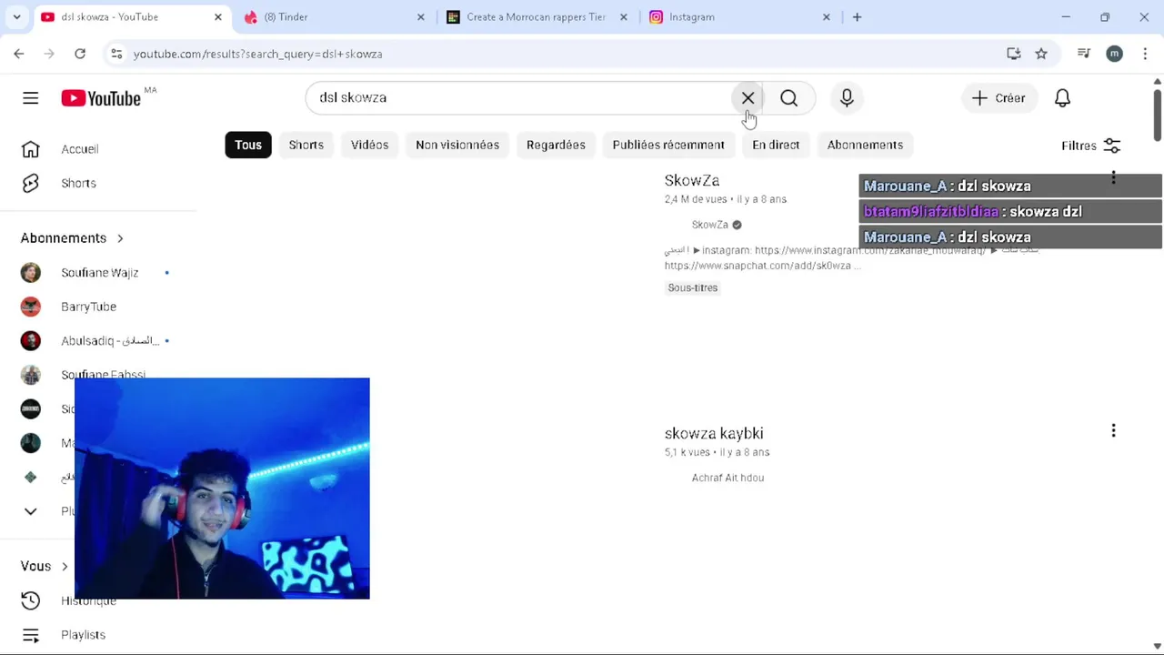The width and height of the screenshot is (1164, 655).
Task: Install app icon in address bar
Action: (x=1014, y=54)
